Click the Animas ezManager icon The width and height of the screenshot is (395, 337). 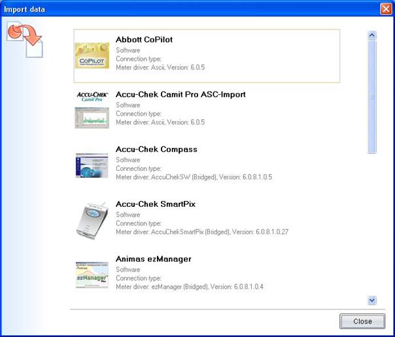click(x=92, y=275)
